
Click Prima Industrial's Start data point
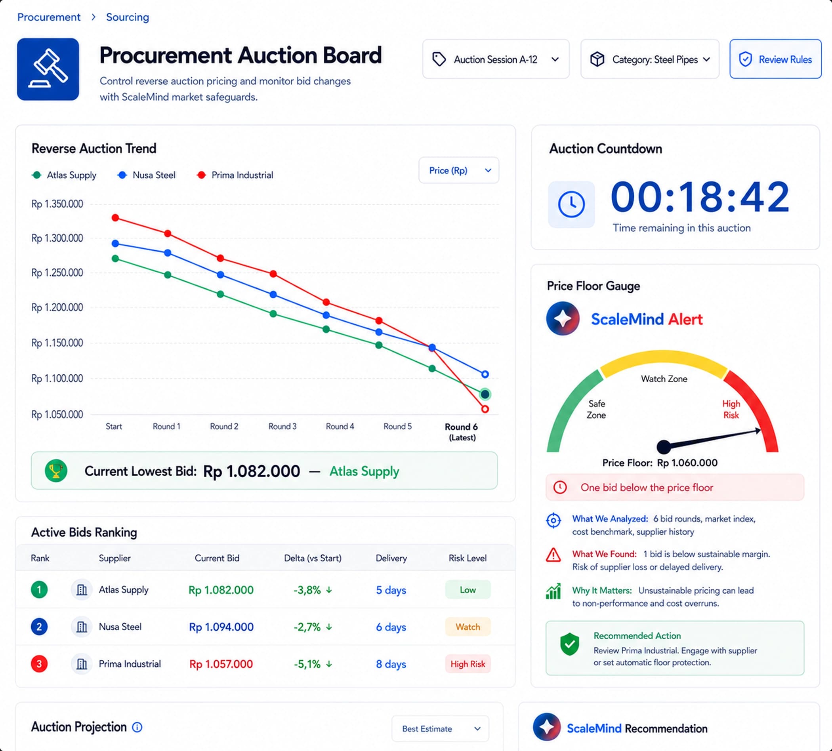116,217
